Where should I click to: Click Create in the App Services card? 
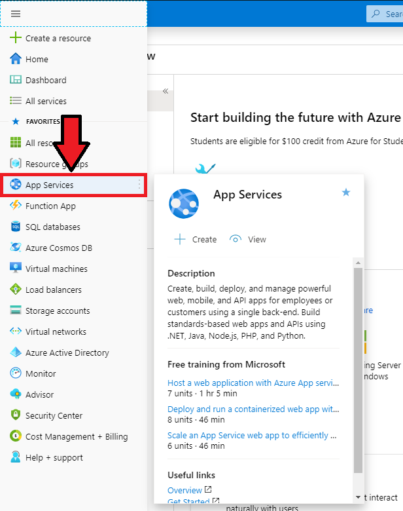coord(196,239)
